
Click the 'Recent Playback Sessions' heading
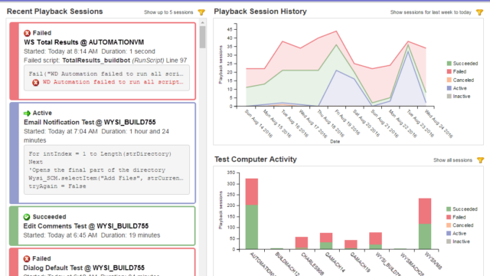pyautogui.click(x=54, y=11)
